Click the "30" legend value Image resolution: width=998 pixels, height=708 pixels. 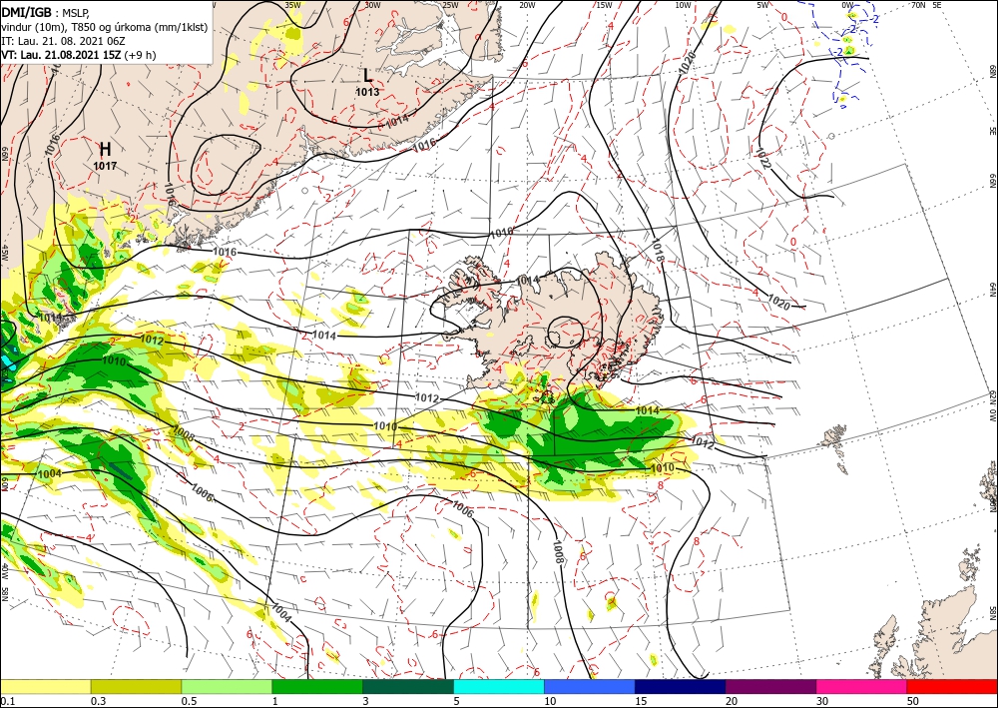823,701
